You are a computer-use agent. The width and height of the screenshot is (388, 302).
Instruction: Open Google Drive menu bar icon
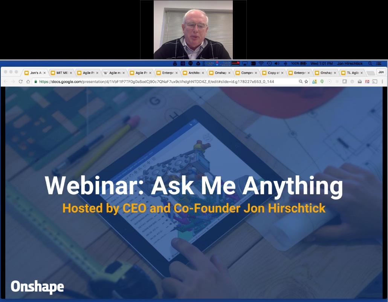198,63
